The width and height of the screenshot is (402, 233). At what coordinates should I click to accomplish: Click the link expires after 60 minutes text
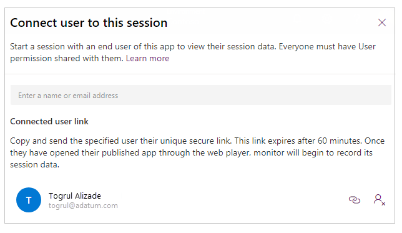[x=298, y=141]
